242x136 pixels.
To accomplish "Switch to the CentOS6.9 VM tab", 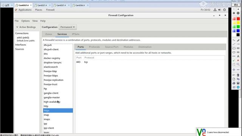I will point(81,5).
